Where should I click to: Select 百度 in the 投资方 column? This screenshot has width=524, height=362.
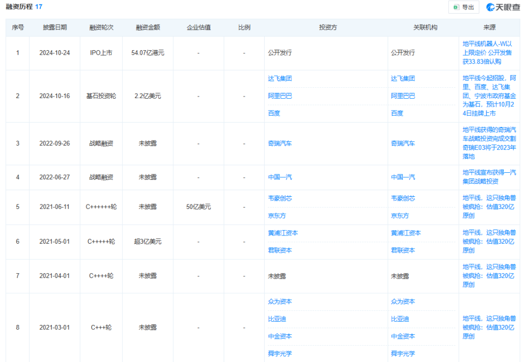point(274,113)
